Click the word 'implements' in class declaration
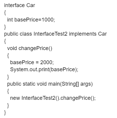 (x=83, y=34)
